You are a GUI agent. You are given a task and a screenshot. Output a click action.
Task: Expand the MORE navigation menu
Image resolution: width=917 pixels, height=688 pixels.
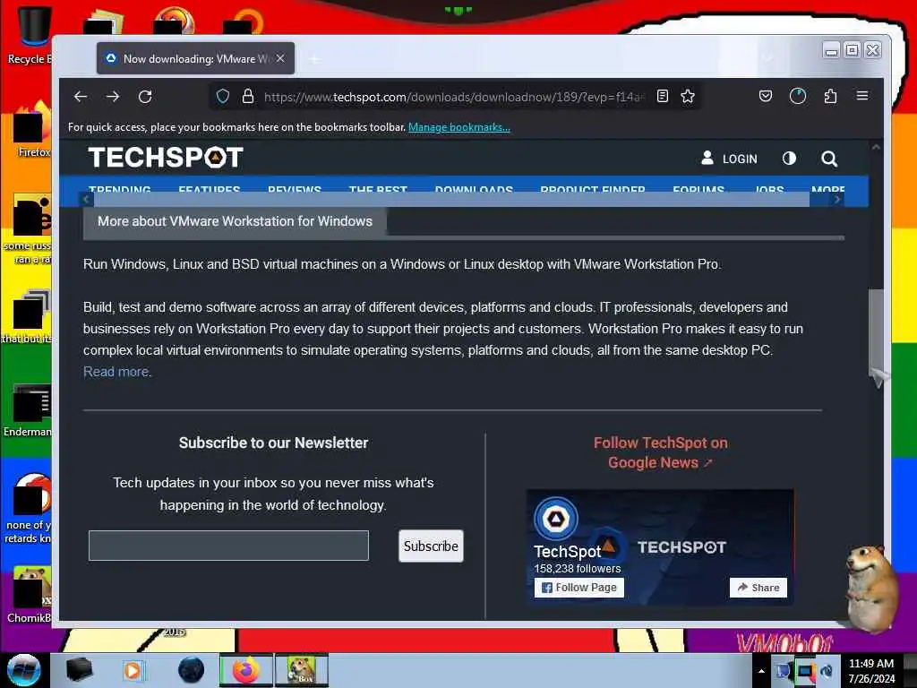[827, 190]
